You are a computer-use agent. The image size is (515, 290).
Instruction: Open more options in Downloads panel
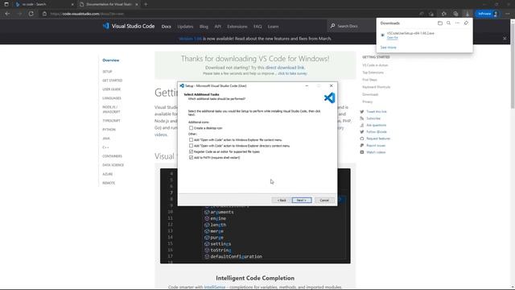point(457,23)
